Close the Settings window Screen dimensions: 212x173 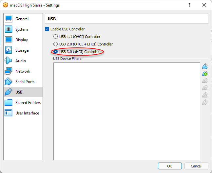(x=204, y=5)
